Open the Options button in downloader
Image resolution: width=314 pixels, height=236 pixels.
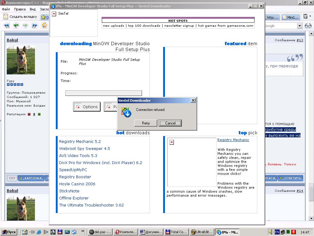(87, 107)
